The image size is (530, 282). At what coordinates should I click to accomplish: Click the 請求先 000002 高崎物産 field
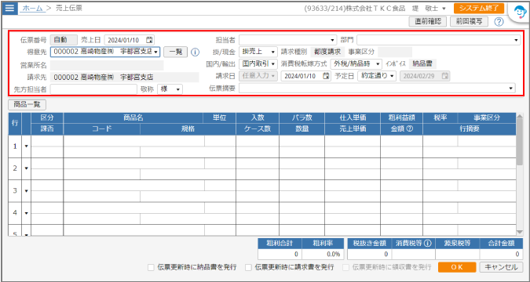click(x=124, y=78)
